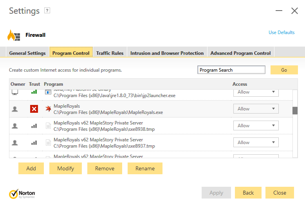
Task: Click the document icon for sxeB937.tmp row
Action: (48, 143)
